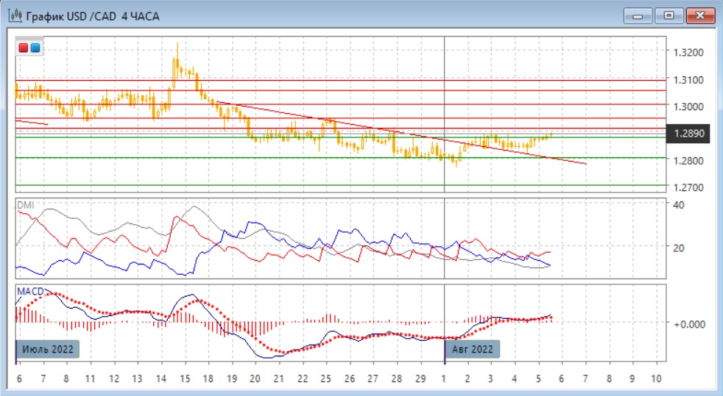Select the Июль 2022 month marker
This screenshot has height=396, width=723.
[x=48, y=349]
